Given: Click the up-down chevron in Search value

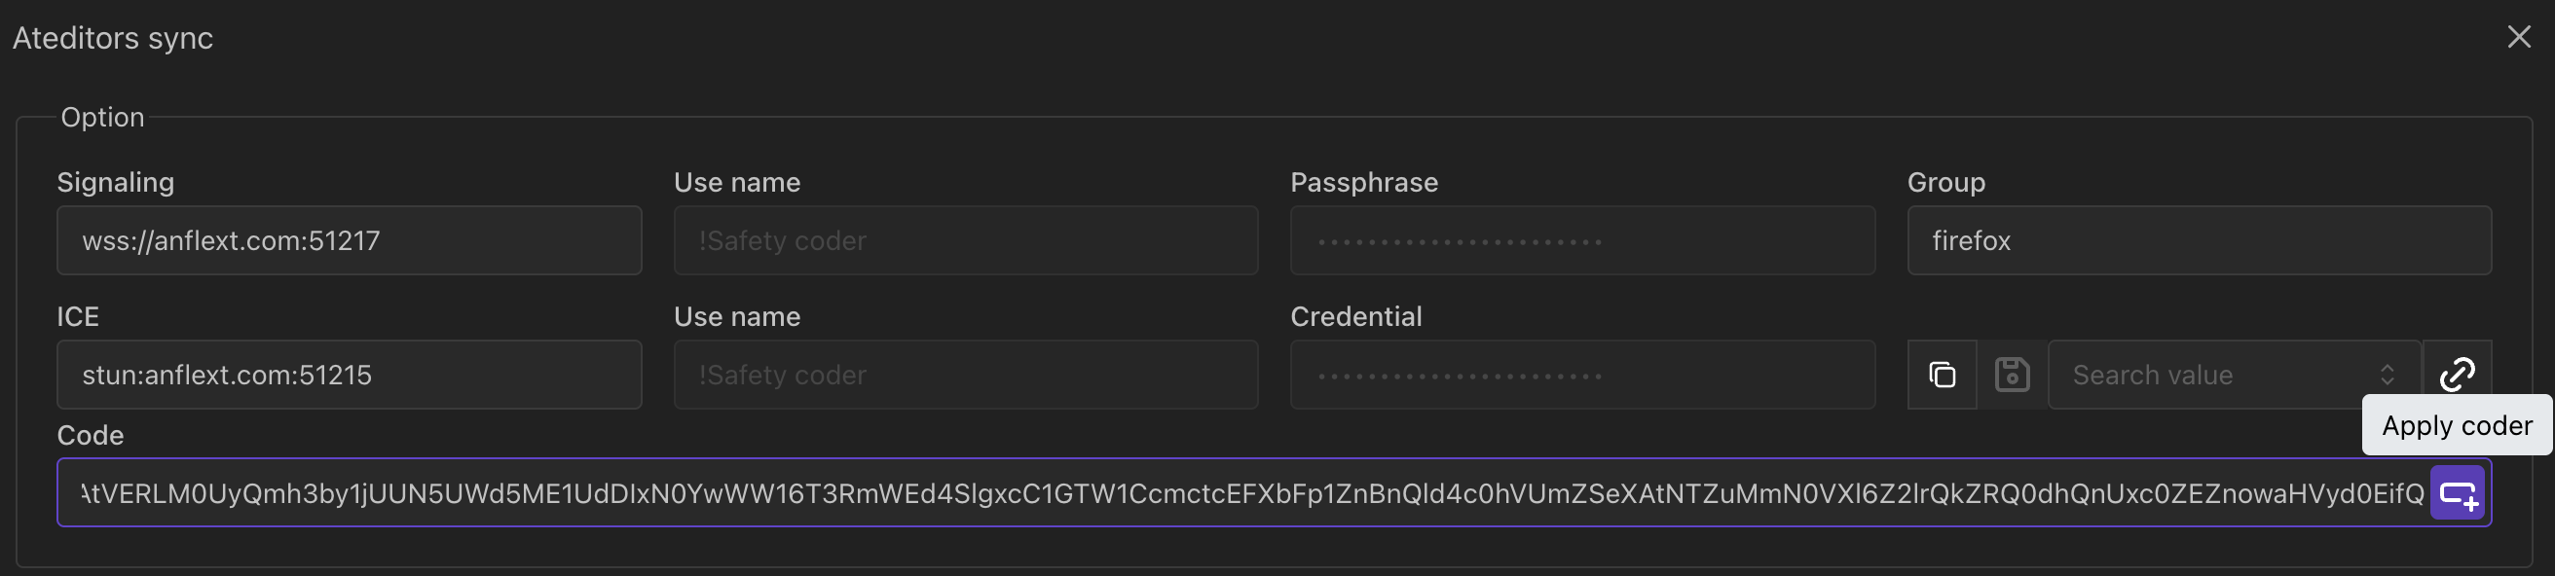Looking at the screenshot, I should (x=2388, y=375).
